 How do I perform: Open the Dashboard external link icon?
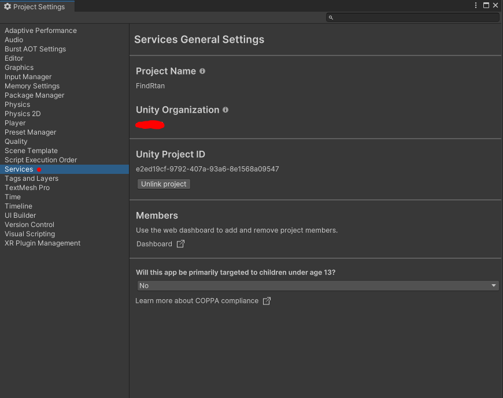pos(180,244)
